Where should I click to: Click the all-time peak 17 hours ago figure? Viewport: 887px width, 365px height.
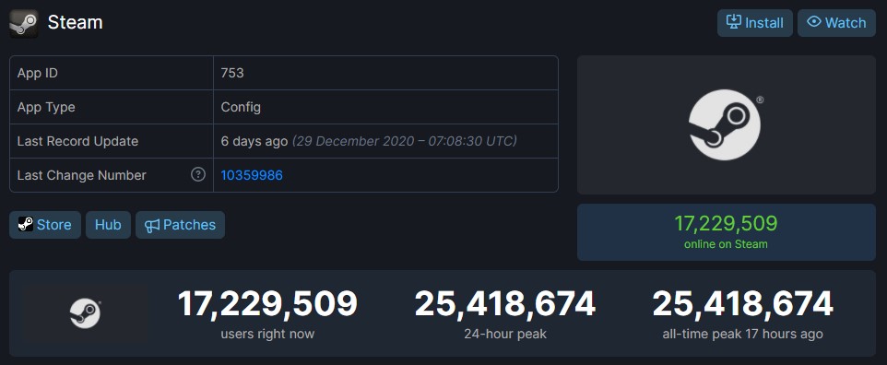pyautogui.click(x=743, y=304)
